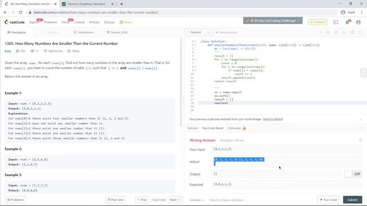Close the 30-Day Challenge banner
This screenshot has height=206, width=367.
(299, 21)
